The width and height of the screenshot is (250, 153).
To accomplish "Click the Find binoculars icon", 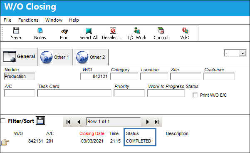I will click(64, 31).
